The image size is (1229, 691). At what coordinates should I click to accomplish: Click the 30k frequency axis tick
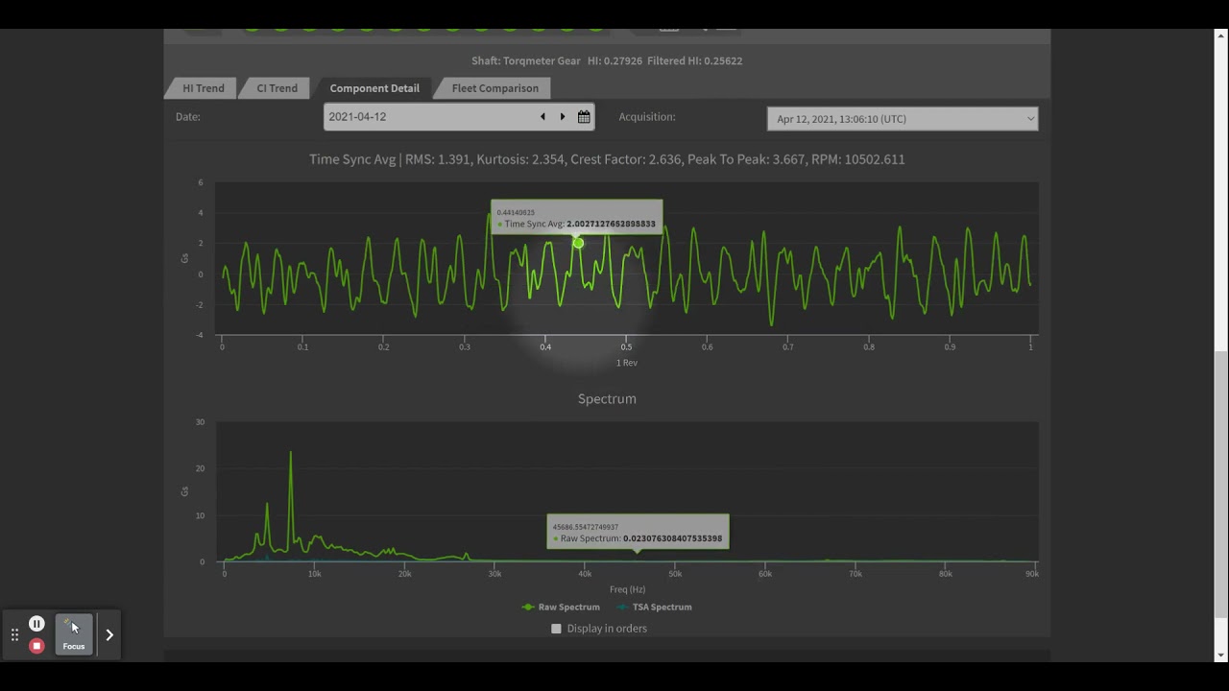494,574
